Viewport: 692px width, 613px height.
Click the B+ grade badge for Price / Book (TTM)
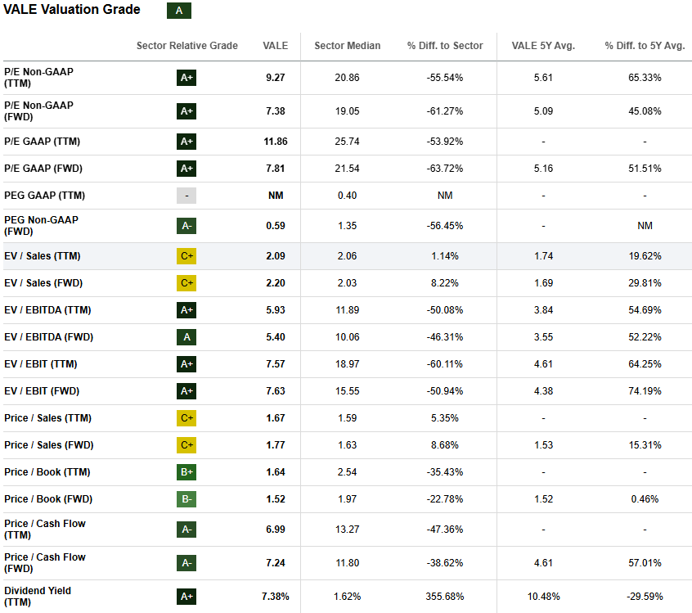pos(186,472)
